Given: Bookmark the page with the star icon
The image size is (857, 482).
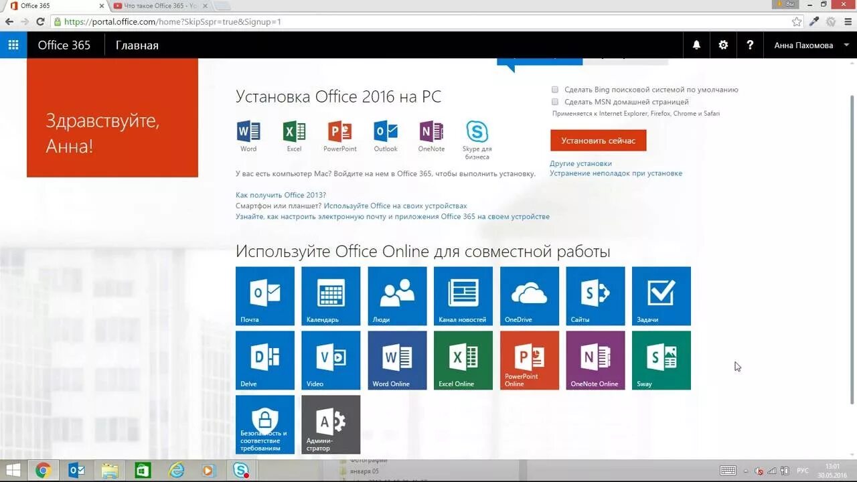Looking at the screenshot, I should [x=796, y=21].
